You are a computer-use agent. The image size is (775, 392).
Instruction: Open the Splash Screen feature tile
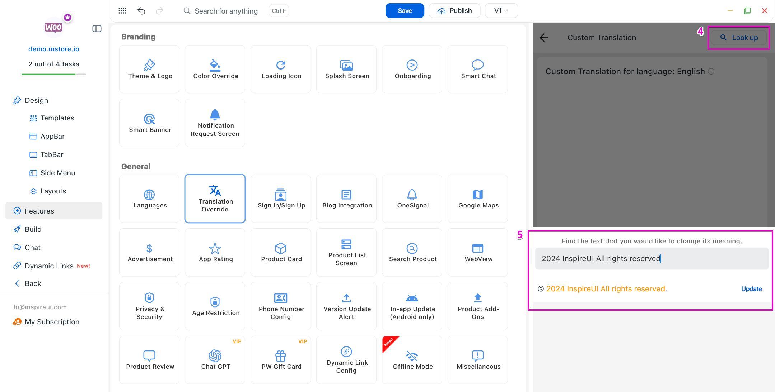pos(346,69)
